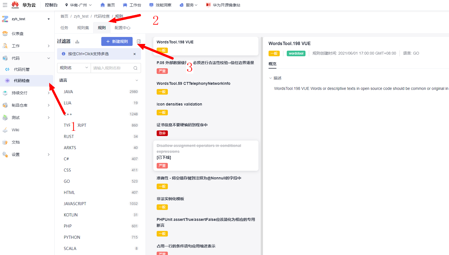Viewport: 449px width, 255px height.
Task: Open the 华南-广州 region dropdown
Action: point(78,5)
